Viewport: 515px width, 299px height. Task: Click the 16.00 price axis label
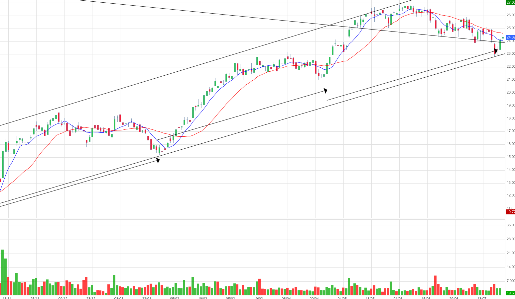pyautogui.click(x=511, y=144)
